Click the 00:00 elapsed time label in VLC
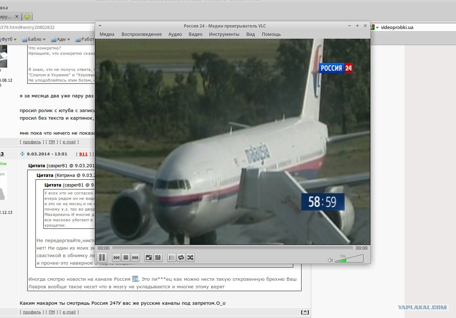The image size is (456, 318). [x=103, y=248]
